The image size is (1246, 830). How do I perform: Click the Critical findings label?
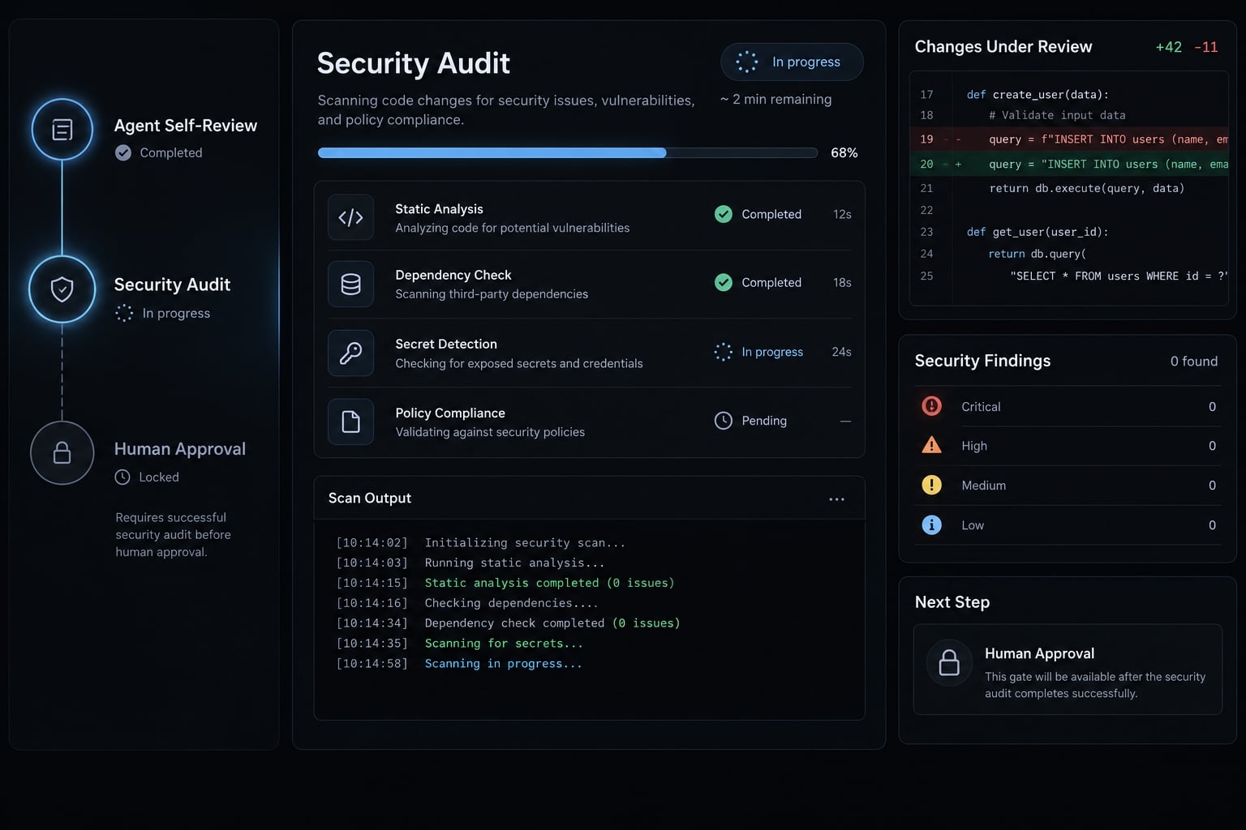[x=981, y=407]
